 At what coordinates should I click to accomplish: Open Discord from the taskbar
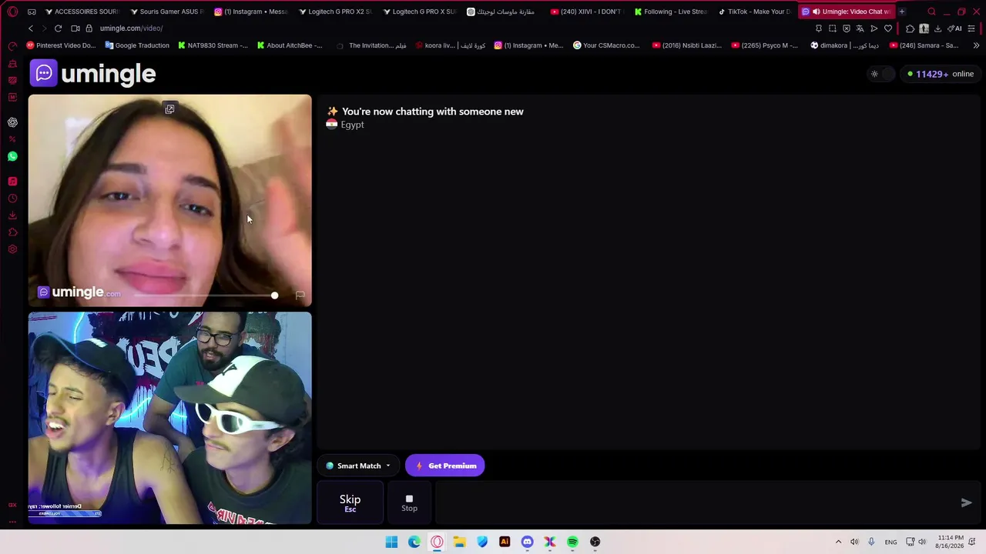(x=527, y=542)
